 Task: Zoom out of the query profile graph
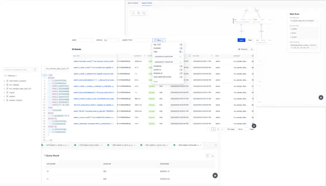coord(143,13)
